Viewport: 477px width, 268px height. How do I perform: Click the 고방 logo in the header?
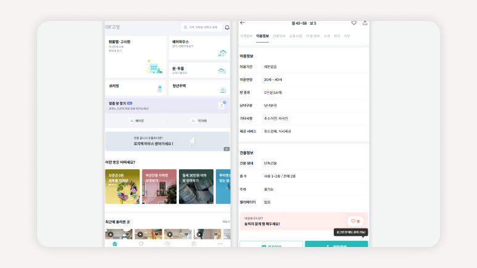pos(112,27)
